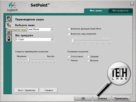The width and height of the screenshot is (136, 102).
Task: Click the Применить apply button
Action: [121, 98]
